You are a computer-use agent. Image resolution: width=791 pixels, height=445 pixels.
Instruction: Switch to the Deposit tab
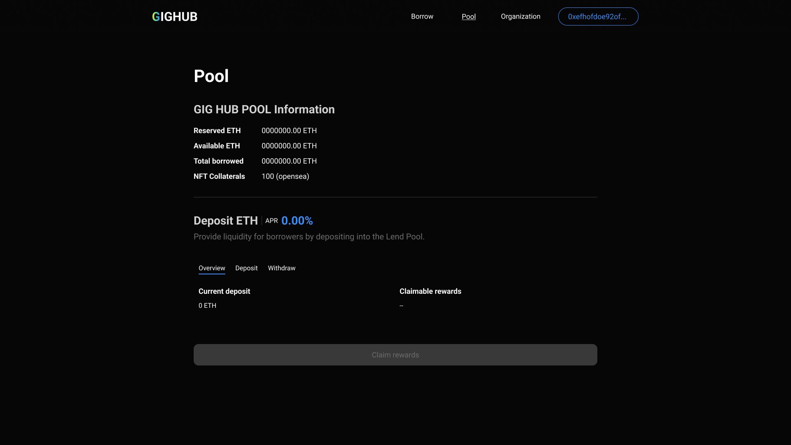pyautogui.click(x=246, y=268)
